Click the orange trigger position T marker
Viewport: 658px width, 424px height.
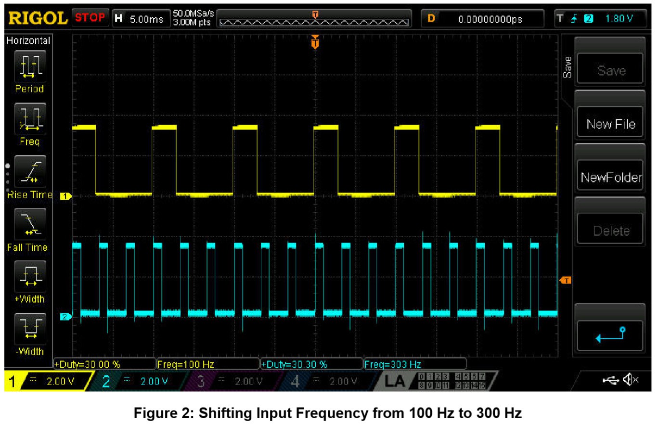(315, 42)
